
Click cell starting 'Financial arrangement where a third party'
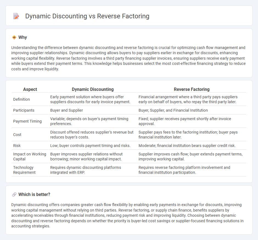192,99
